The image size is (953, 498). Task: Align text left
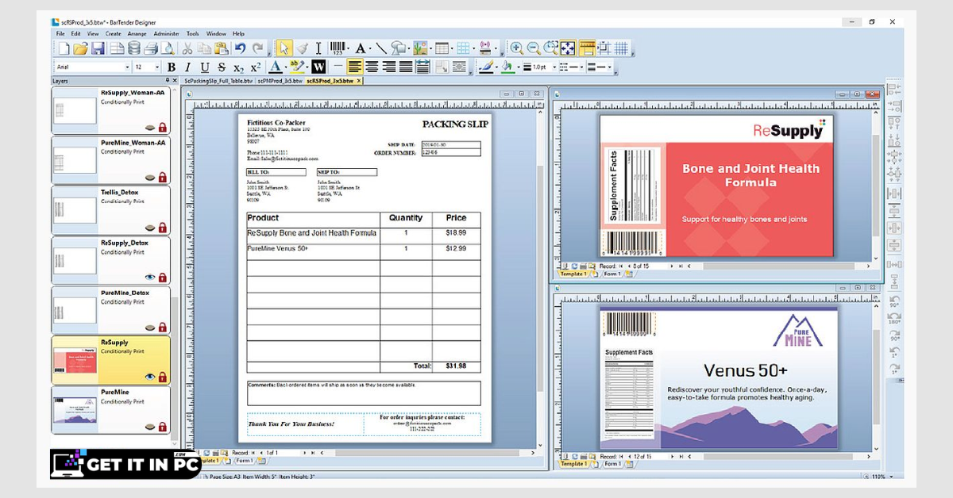(x=354, y=67)
